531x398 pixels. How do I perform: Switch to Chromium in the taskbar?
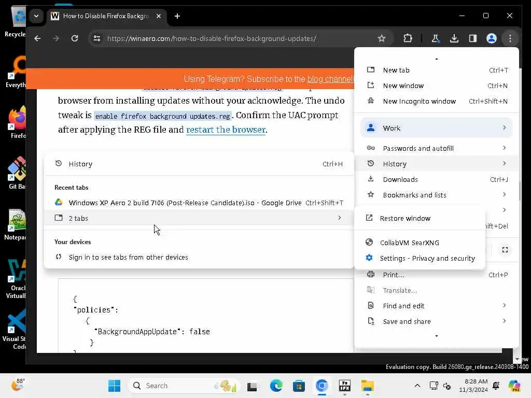pyautogui.click(x=322, y=386)
